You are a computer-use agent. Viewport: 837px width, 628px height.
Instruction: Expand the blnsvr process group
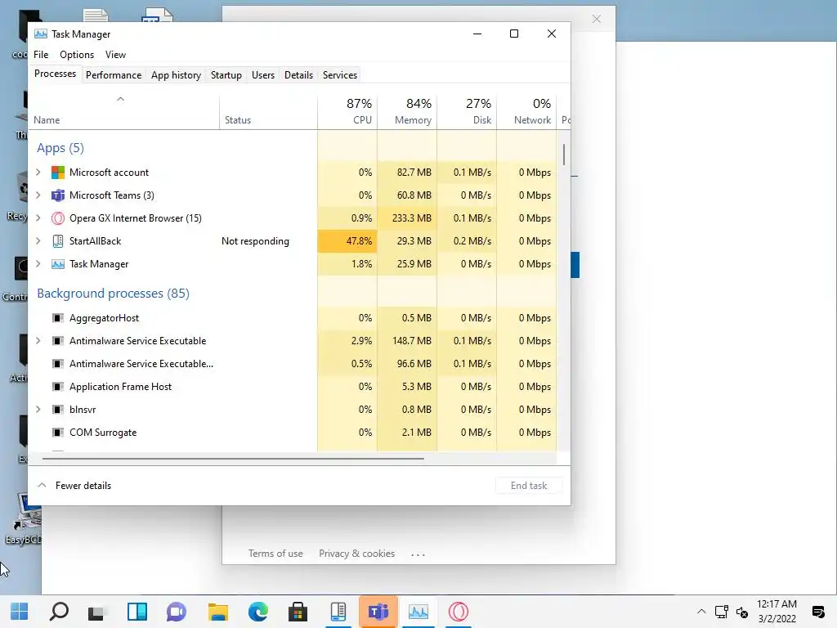pyautogui.click(x=38, y=410)
